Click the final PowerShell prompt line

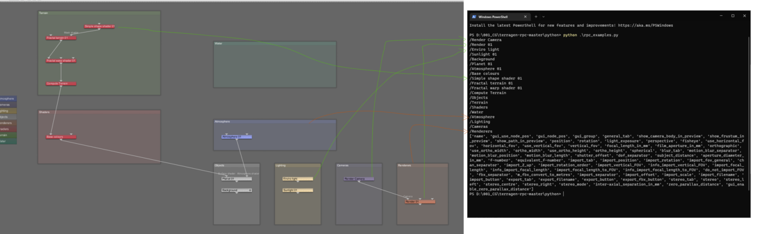pos(517,194)
